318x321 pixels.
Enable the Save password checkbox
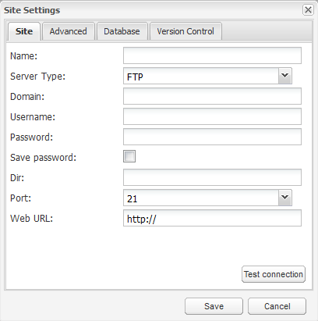click(x=129, y=156)
